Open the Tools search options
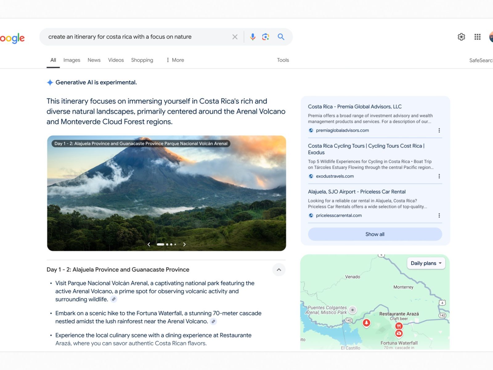The width and height of the screenshot is (493, 370). (x=283, y=60)
